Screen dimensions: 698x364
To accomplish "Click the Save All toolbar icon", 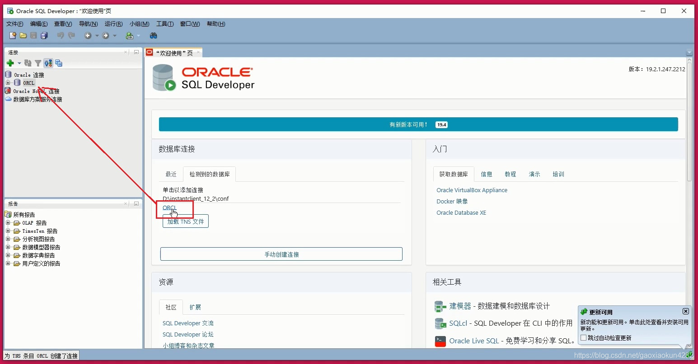I will 44,36.
